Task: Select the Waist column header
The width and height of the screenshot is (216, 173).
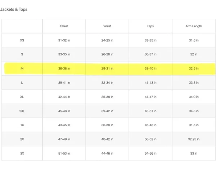Action: pyautogui.click(x=107, y=26)
